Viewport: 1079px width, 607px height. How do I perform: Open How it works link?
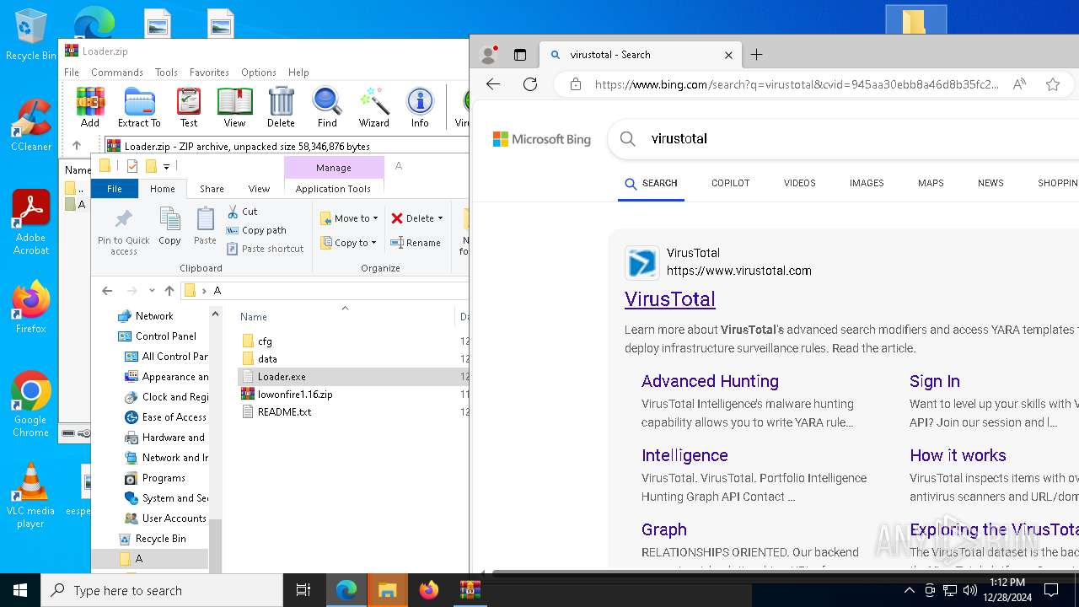pos(958,455)
